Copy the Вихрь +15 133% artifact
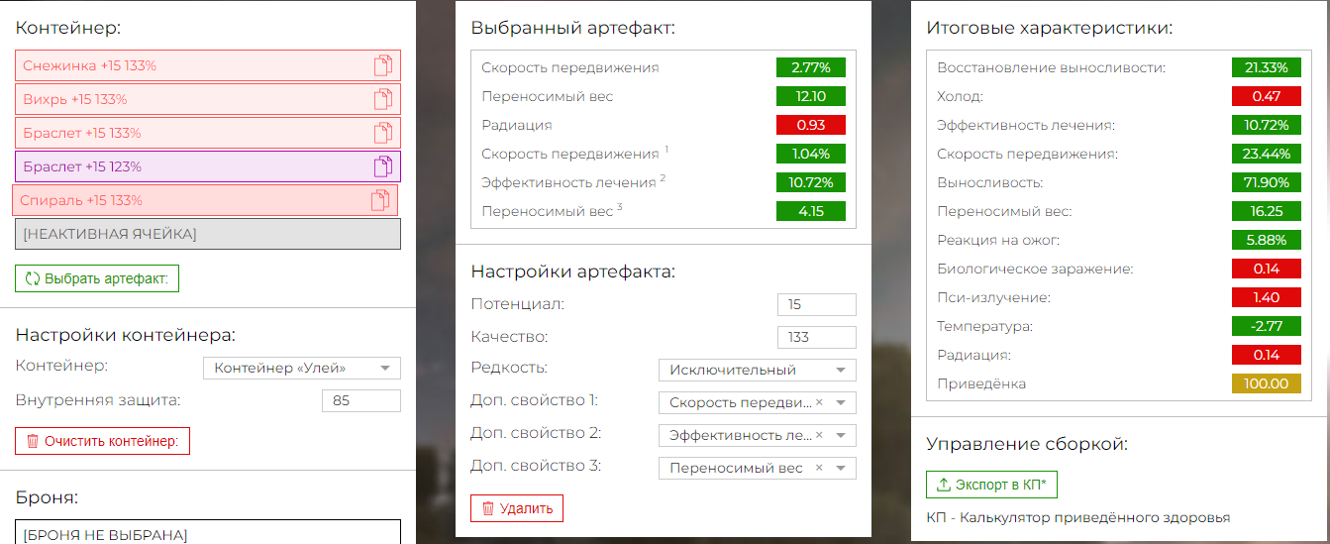The width and height of the screenshot is (1330, 544). pyautogui.click(x=382, y=100)
